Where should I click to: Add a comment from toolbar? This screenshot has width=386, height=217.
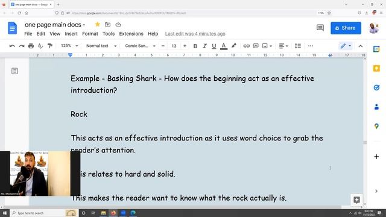(x=256, y=46)
